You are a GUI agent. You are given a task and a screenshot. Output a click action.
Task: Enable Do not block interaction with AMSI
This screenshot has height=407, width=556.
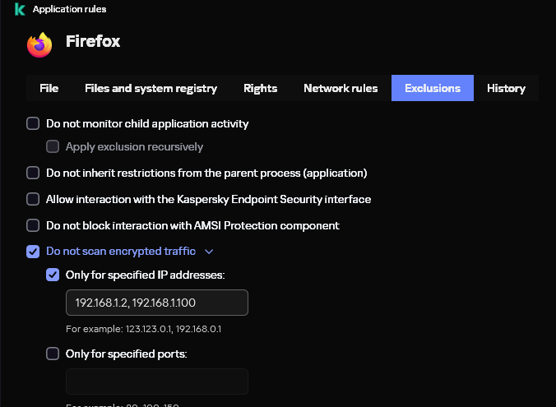point(33,225)
